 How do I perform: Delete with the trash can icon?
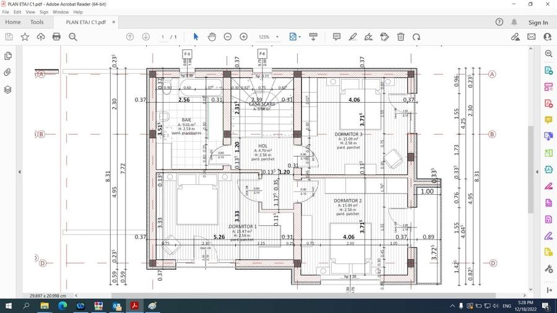coord(400,37)
